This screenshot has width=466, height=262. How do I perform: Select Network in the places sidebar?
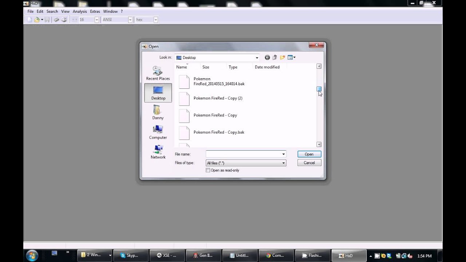click(x=158, y=152)
